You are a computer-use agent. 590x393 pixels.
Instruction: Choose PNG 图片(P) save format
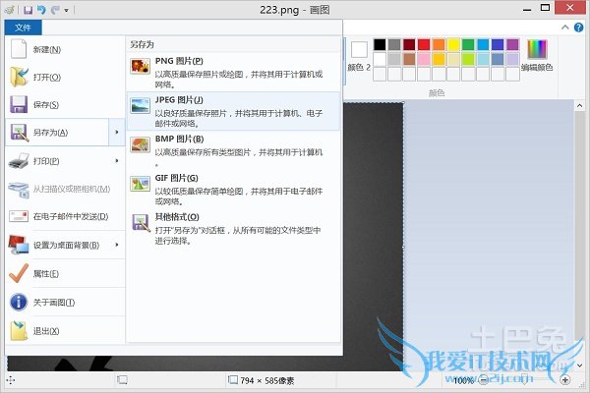(x=233, y=72)
